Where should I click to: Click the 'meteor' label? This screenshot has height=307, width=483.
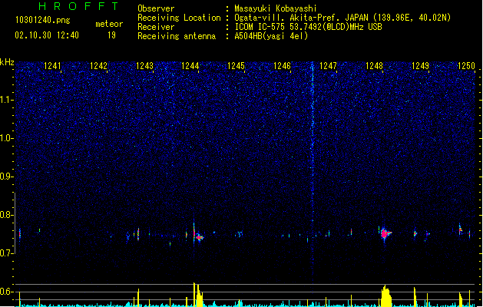point(109,24)
